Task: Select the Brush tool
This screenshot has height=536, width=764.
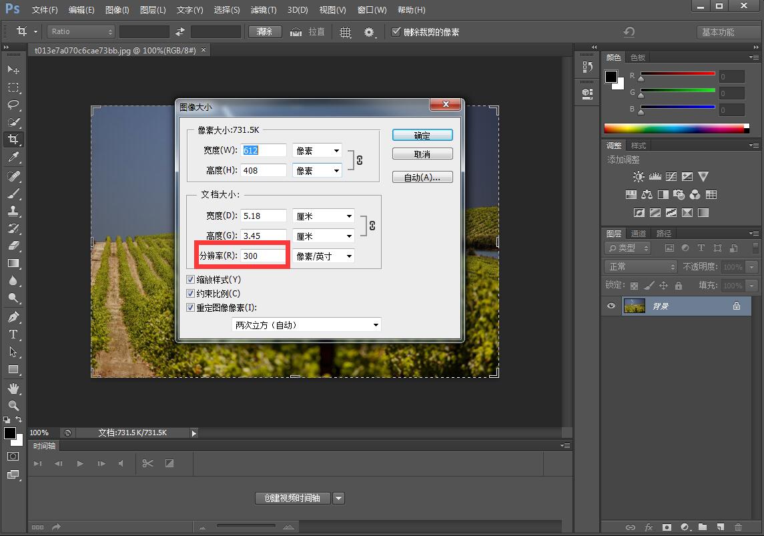Action: coord(13,194)
